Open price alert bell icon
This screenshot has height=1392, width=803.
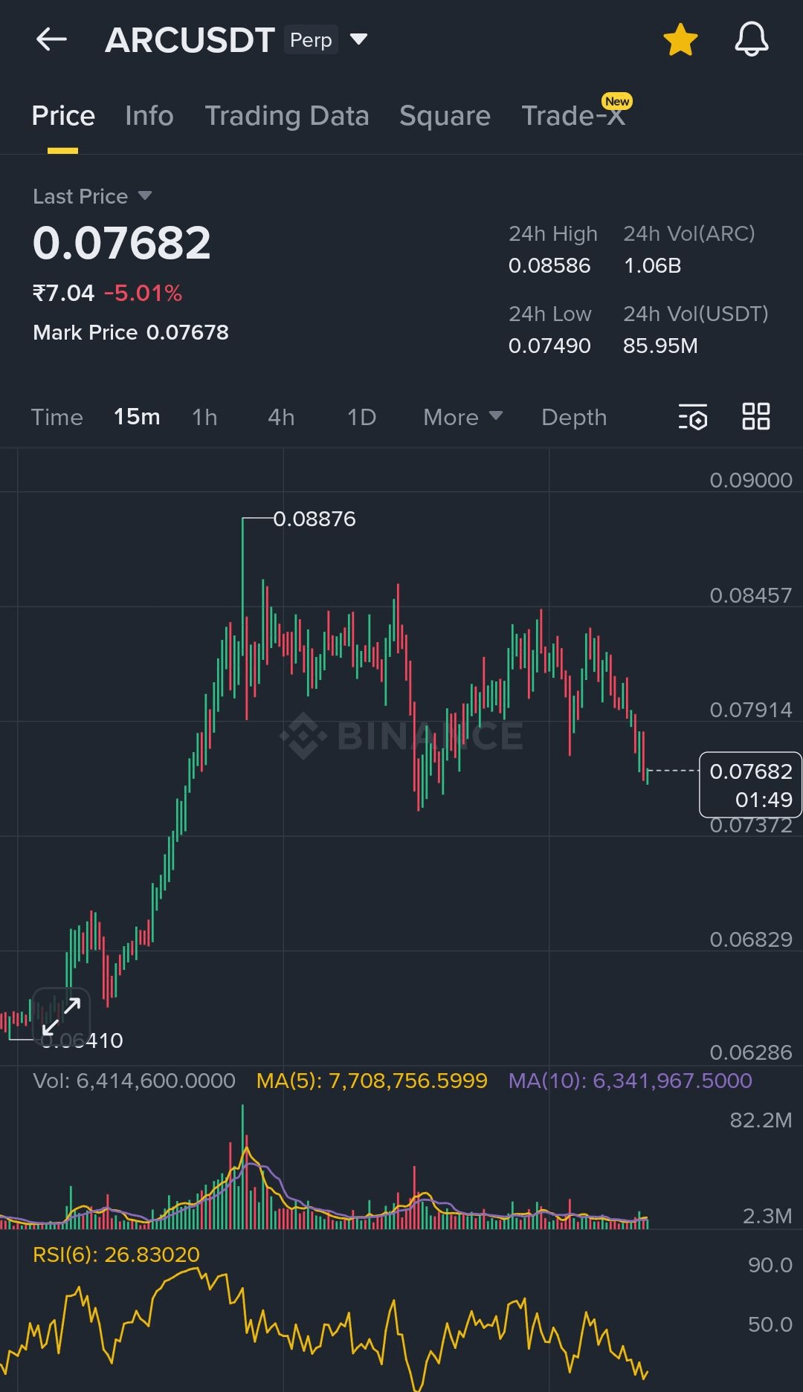752,39
